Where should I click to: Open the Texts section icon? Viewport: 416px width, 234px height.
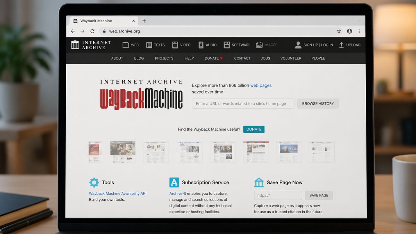click(x=149, y=45)
